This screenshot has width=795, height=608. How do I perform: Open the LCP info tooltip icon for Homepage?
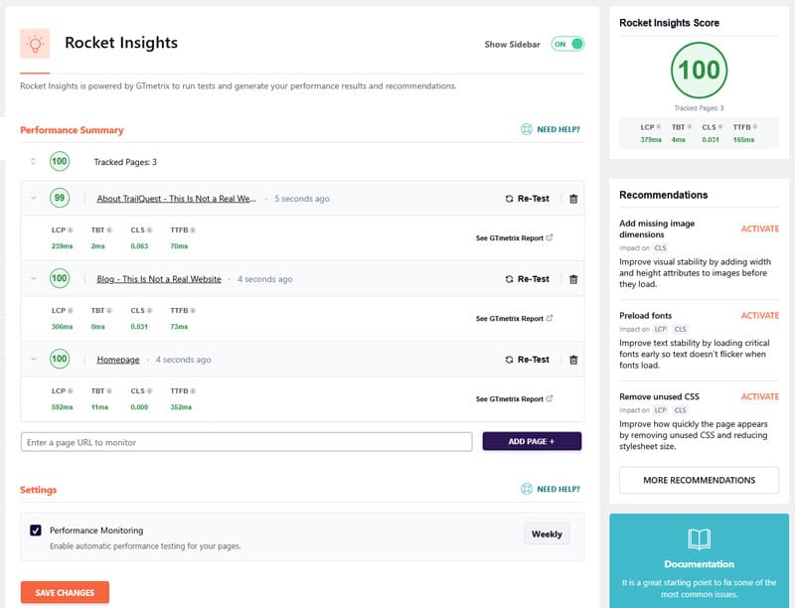[70, 390]
